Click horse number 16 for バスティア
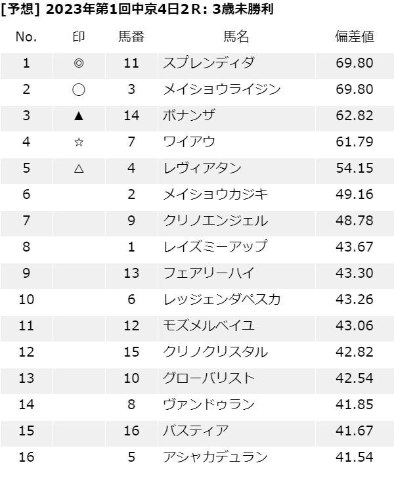Viewport: 394px width, 486px height. [x=131, y=431]
